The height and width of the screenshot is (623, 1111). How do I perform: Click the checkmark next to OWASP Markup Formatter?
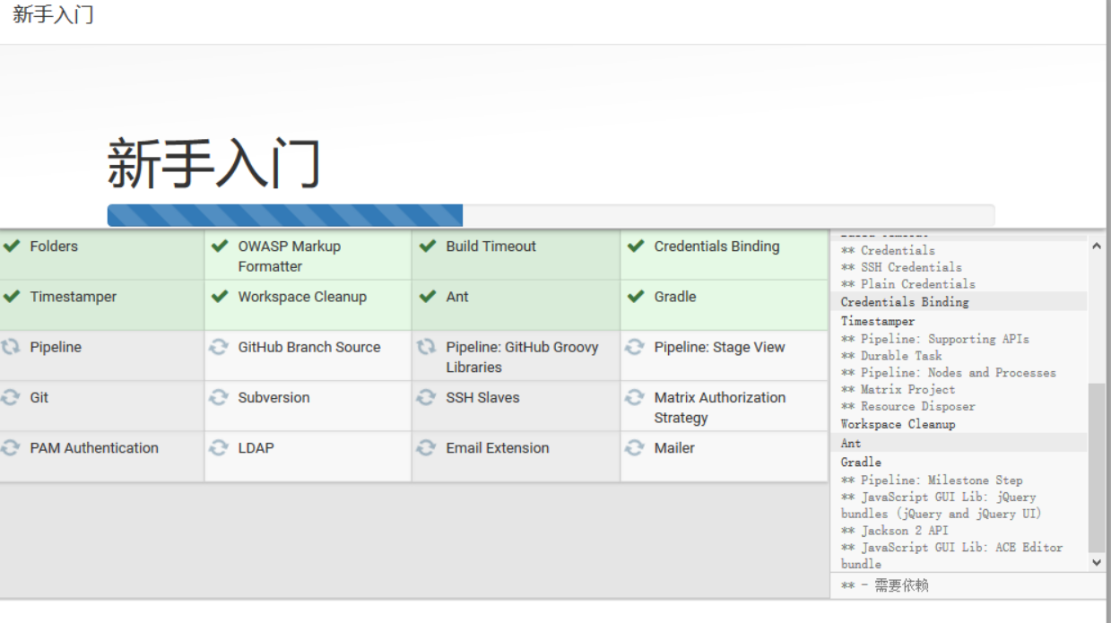point(219,247)
